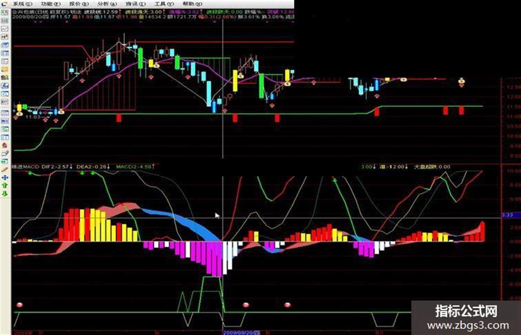Click the yellow folder icon in sidebar
Screen dimensions: 521x335
point(4,69)
